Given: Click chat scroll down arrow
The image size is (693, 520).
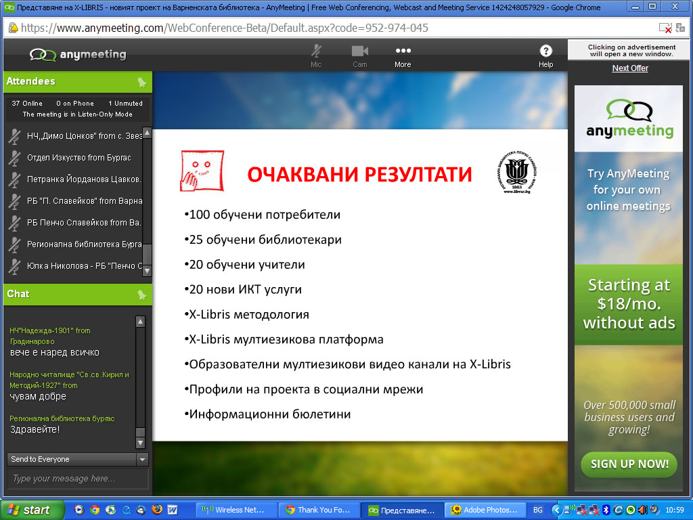Looking at the screenshot, I should pyautogui.click(x=140, y=442).
